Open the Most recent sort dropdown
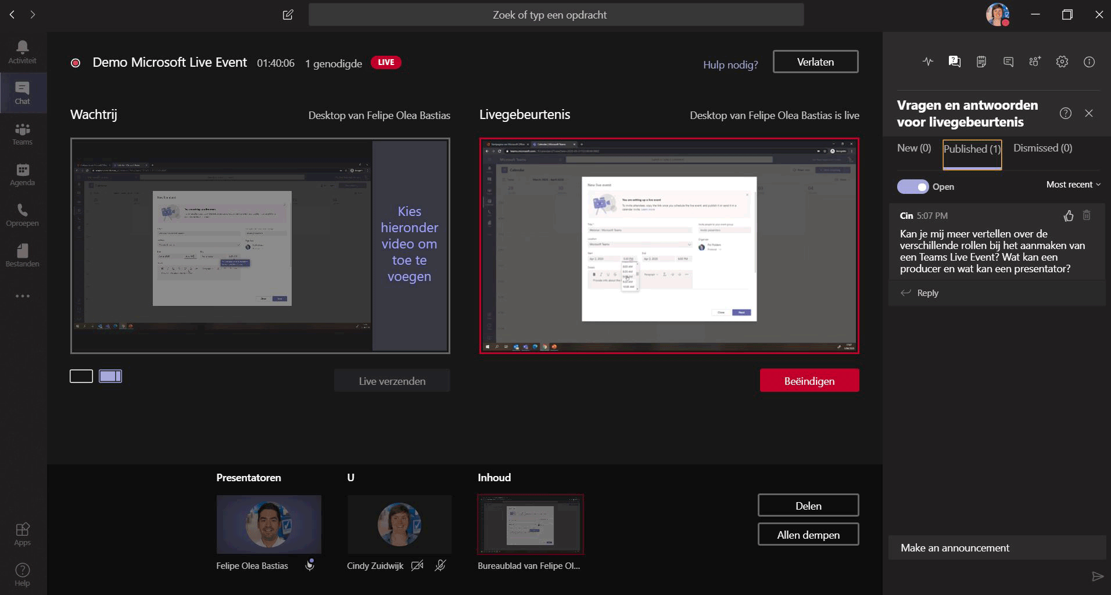This screenshot has height=595, width=1111. coord(1073,185)
